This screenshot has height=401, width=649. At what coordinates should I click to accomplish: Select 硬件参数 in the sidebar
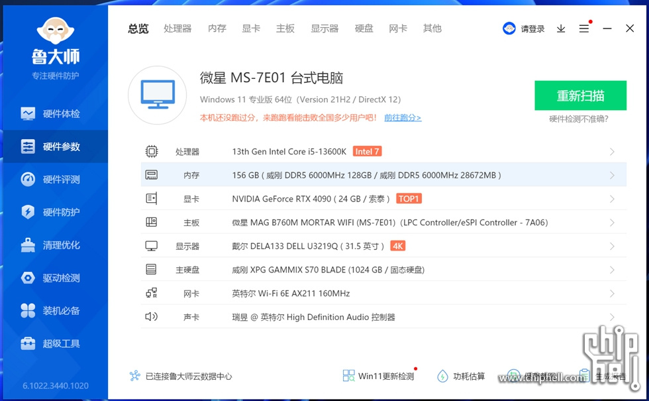click(55, 146)
